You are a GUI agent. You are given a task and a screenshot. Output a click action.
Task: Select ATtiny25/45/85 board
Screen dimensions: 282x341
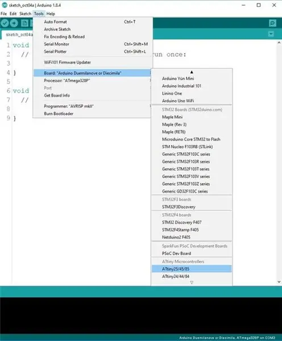[192, 269]
